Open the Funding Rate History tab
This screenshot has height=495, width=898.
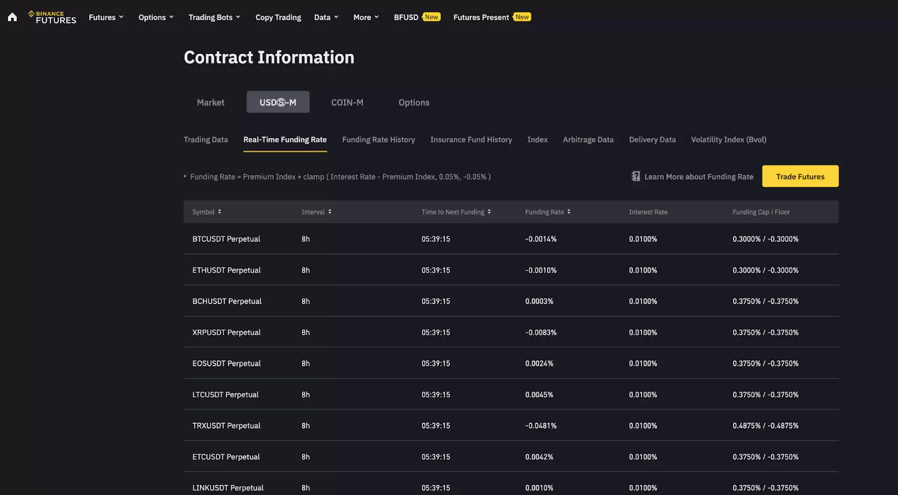click(378, 140)
